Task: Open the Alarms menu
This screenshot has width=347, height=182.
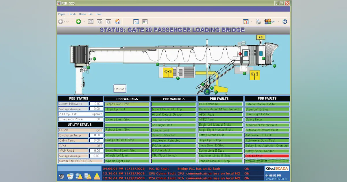Action: [82, 14]
